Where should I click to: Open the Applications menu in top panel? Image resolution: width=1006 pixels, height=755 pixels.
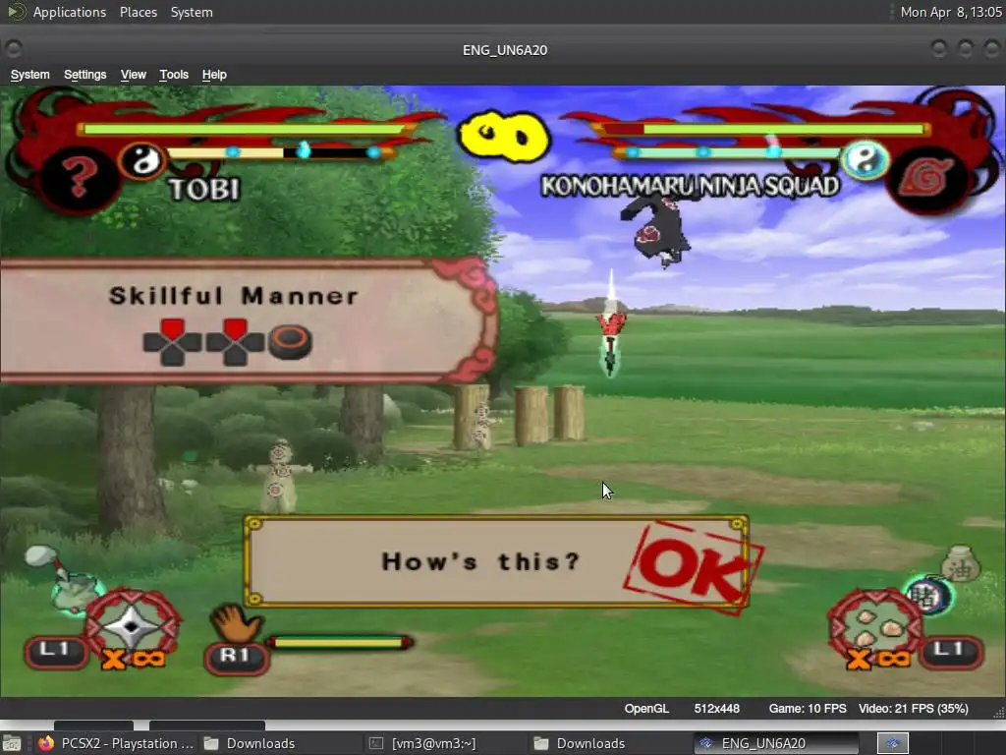pyautogui.click(x=70, y=12)
